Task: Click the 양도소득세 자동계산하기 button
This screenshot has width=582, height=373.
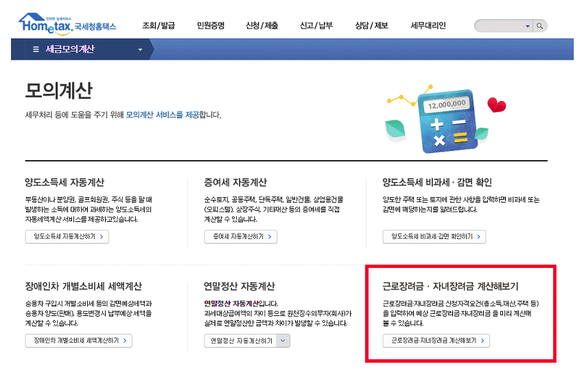Action: [x=67, y=237]
